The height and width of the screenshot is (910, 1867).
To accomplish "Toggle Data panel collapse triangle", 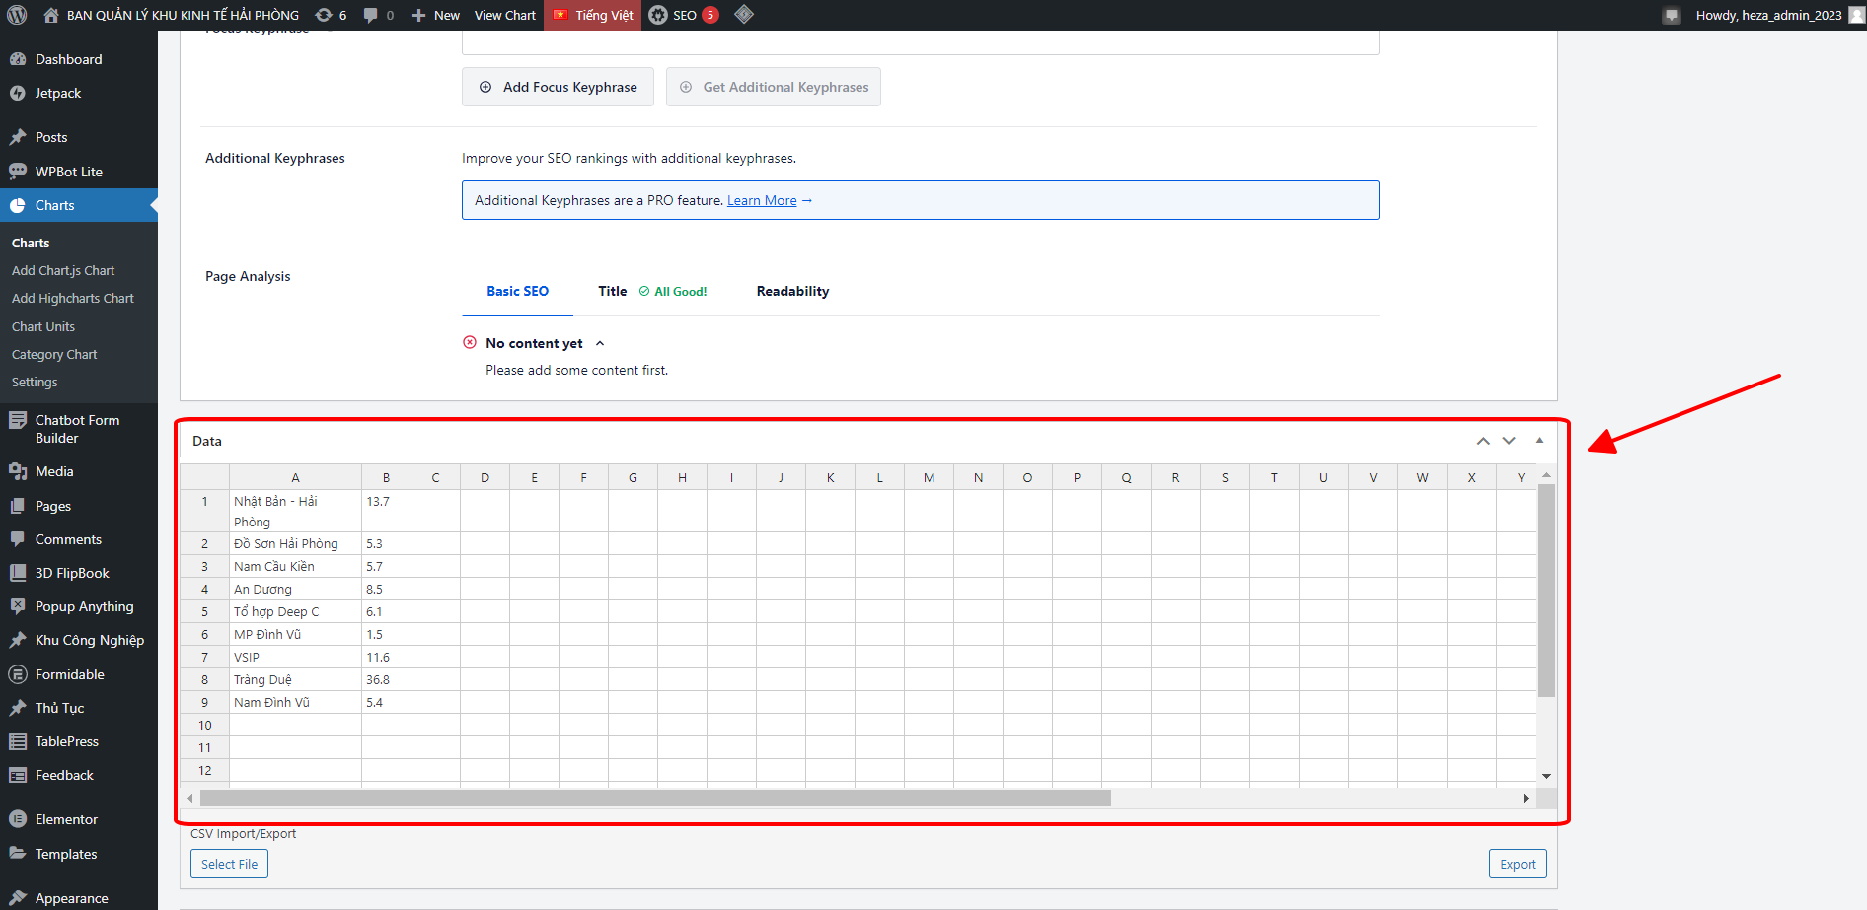I will click(1539, 441).
